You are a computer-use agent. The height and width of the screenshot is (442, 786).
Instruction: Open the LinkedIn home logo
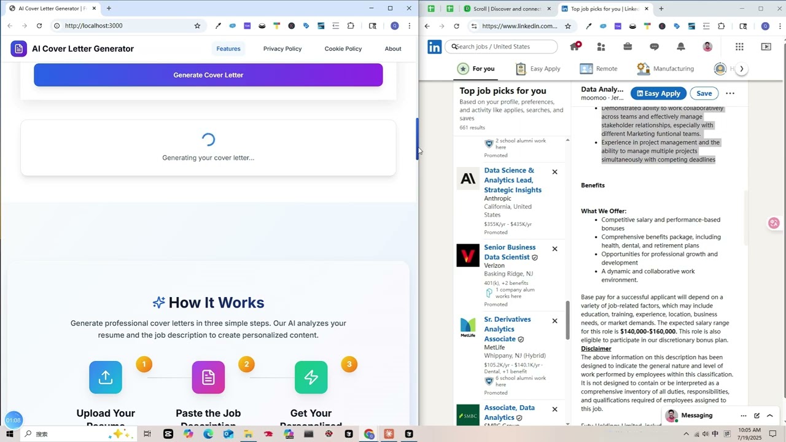(x=434, y=47)
